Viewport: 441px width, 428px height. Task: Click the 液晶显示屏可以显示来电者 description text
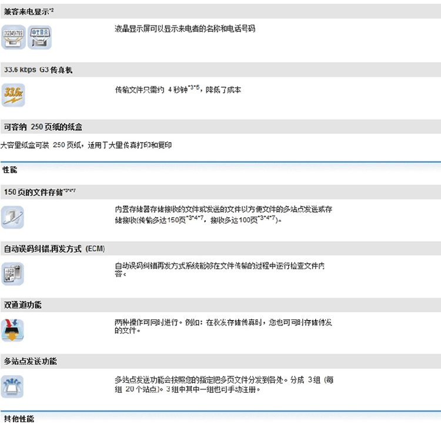tap(185, 29)
